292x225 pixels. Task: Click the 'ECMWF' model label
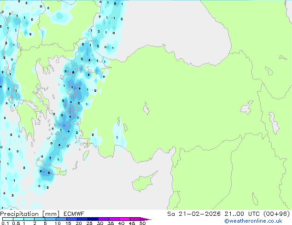tap(74, 214)
